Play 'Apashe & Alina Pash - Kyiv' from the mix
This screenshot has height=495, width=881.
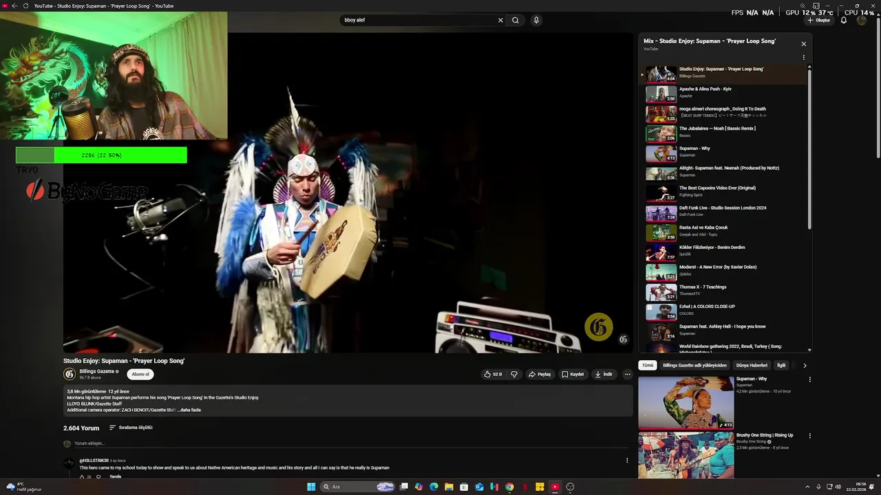(723, 93)
